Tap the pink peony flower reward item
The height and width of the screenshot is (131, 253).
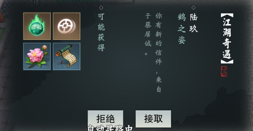pyautogui.click(x=37, y=56)
